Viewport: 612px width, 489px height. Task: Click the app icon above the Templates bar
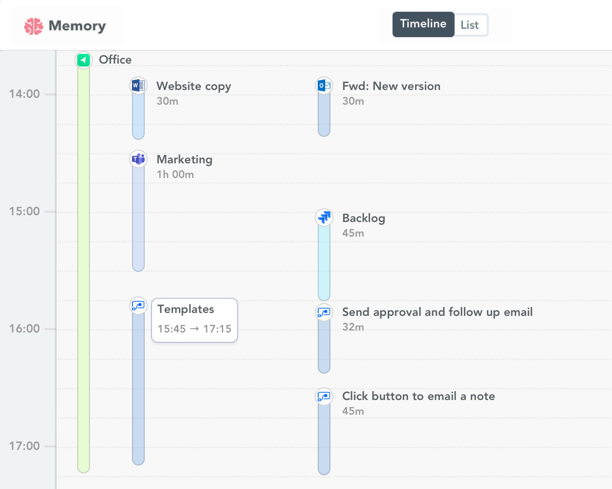click(138, 305)
